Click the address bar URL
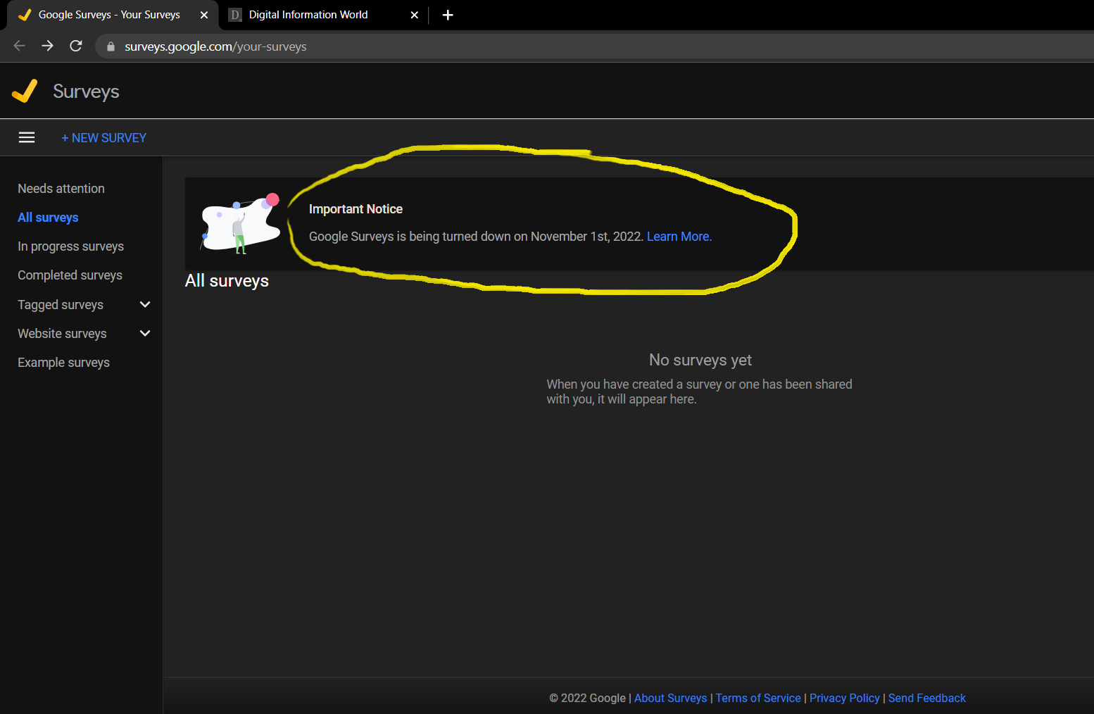Viewport: 1094px width, 714px height. pos(215,46)
